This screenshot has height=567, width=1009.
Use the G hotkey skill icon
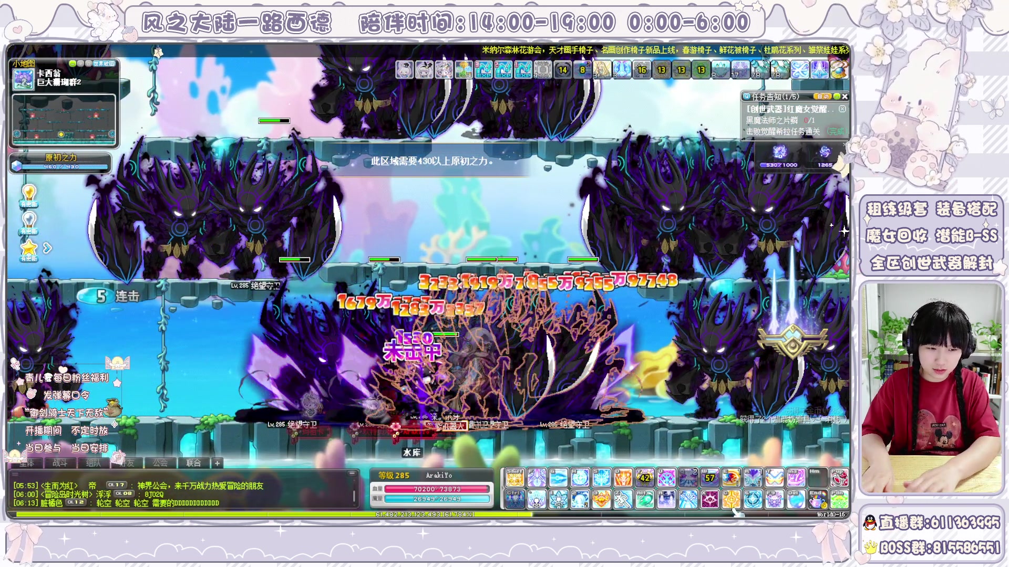pyautogui.click(x=558, y=478)
